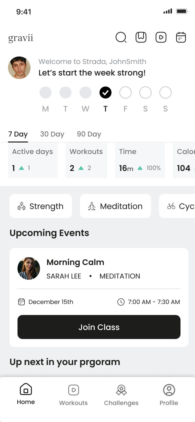
Task: Open saved bookmarks icon in header
Action: tap(141, 37)
